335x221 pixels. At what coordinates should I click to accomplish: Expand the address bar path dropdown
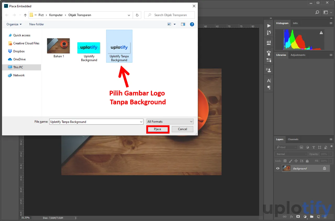coord(129,15)
